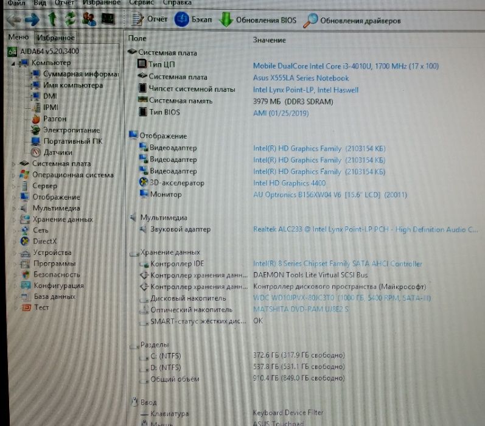Refresh the view with green arrows
The image size is (485, 426).
(70, 19)
